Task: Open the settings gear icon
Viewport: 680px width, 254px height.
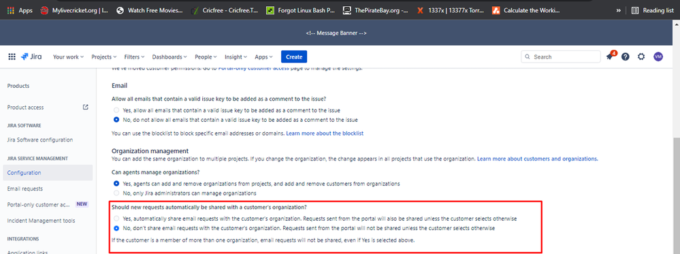Action: (x=641, y=57)
